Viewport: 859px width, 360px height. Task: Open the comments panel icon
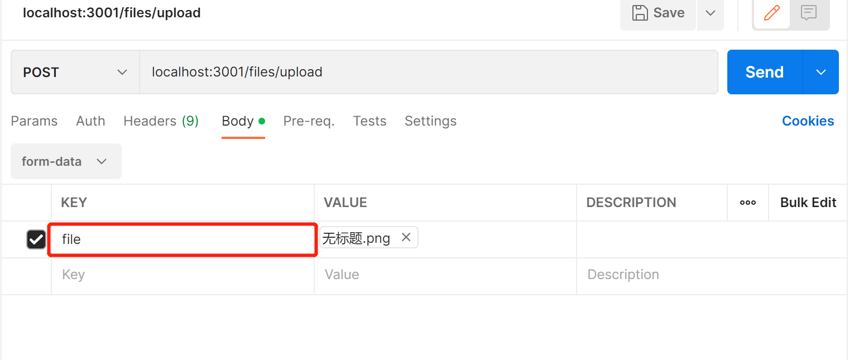tap(809, 13)
